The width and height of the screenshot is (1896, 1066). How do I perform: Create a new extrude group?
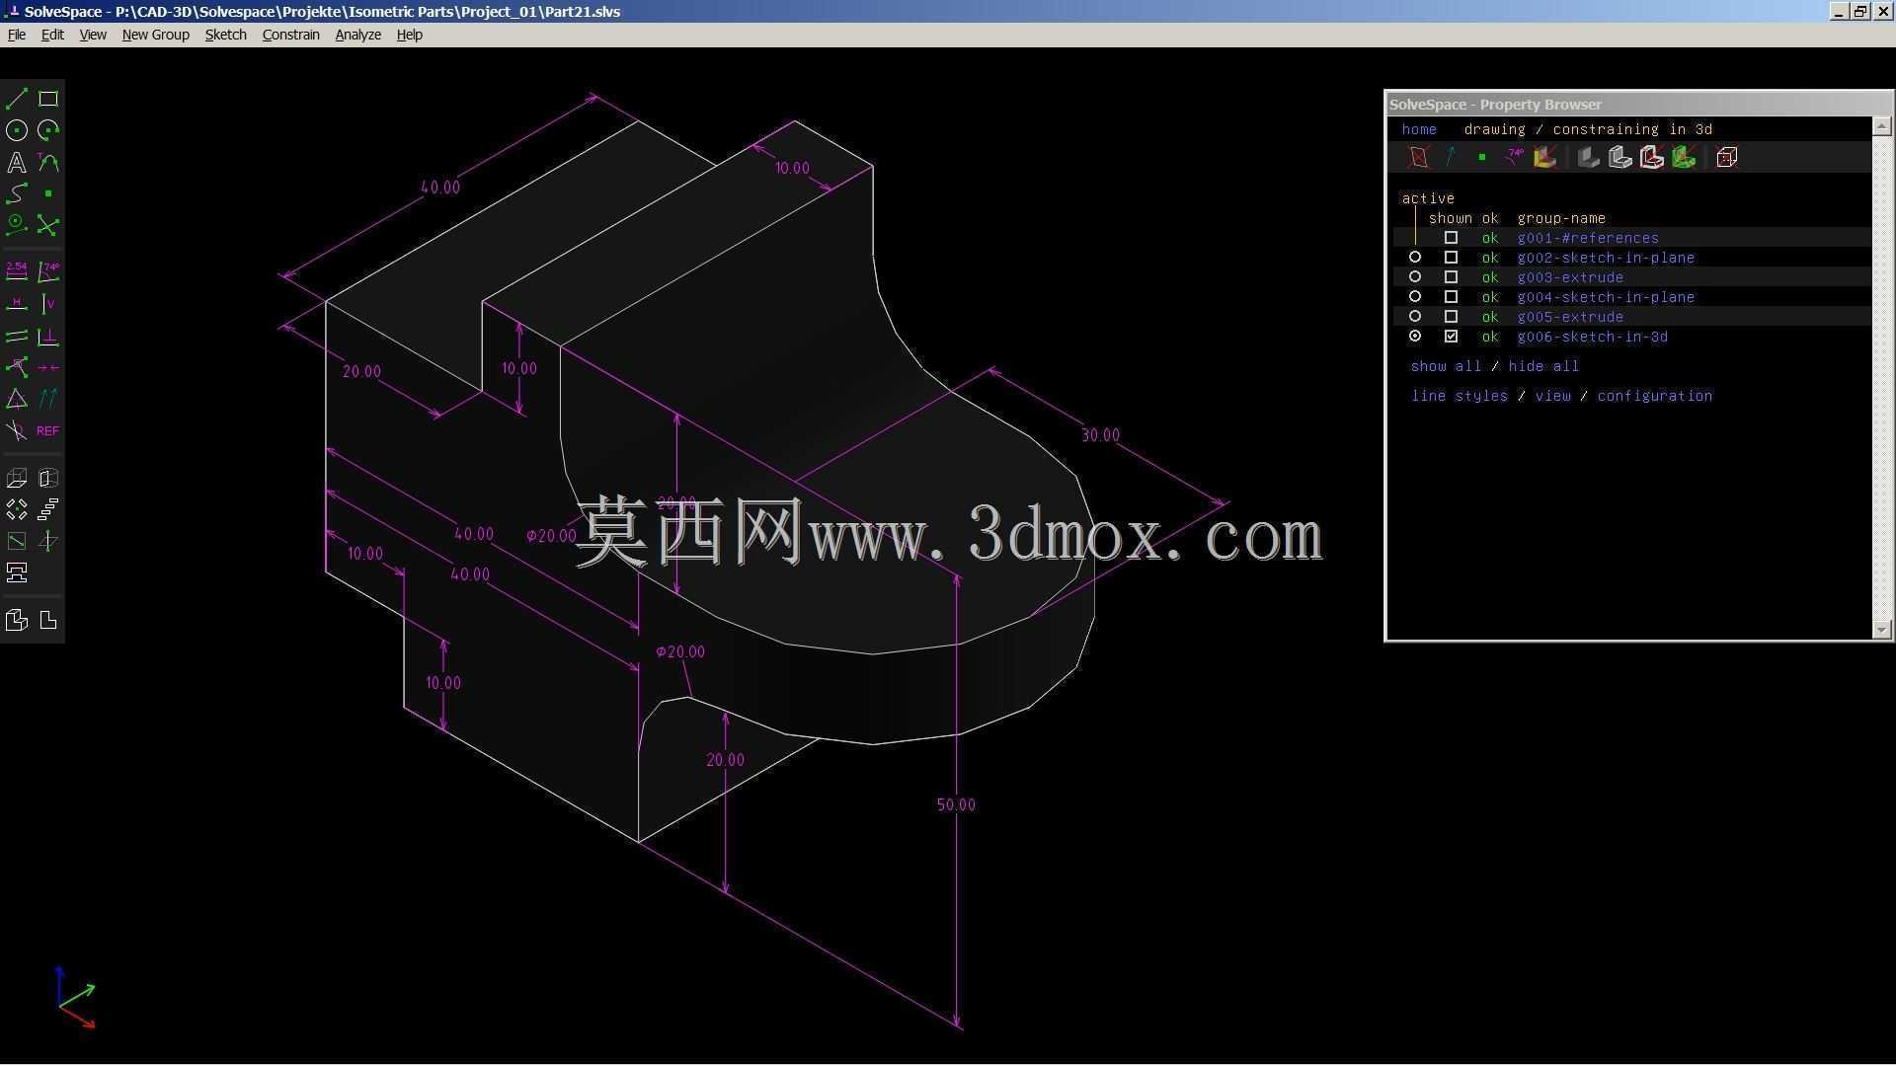tap(17, 479)
